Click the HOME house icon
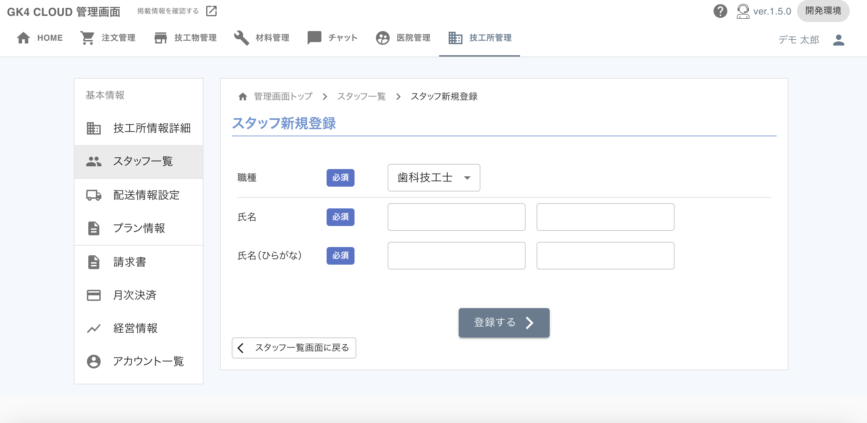The width and height of the screenshot is (867, 423). click(x=23, y=38)
